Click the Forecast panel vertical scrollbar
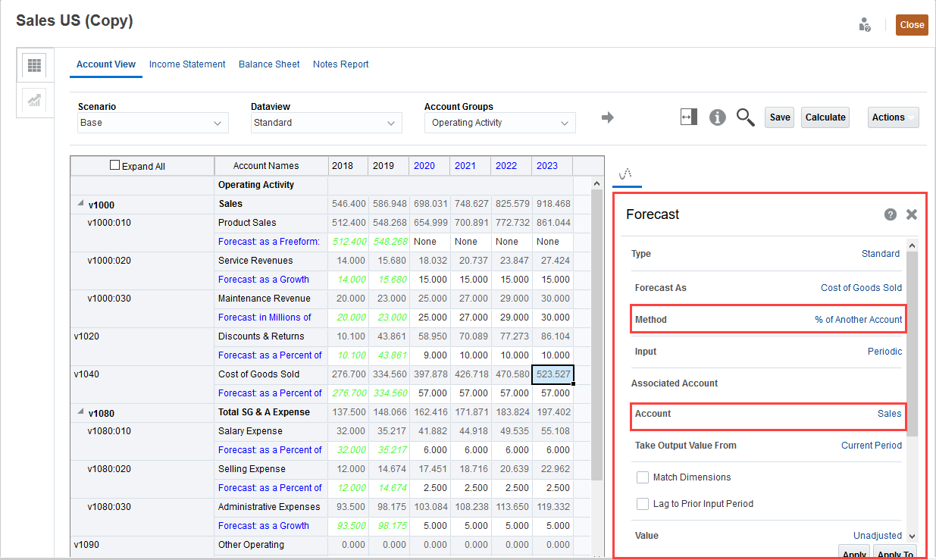This screenshot has width=936, height=560. (x=913, y=341)
